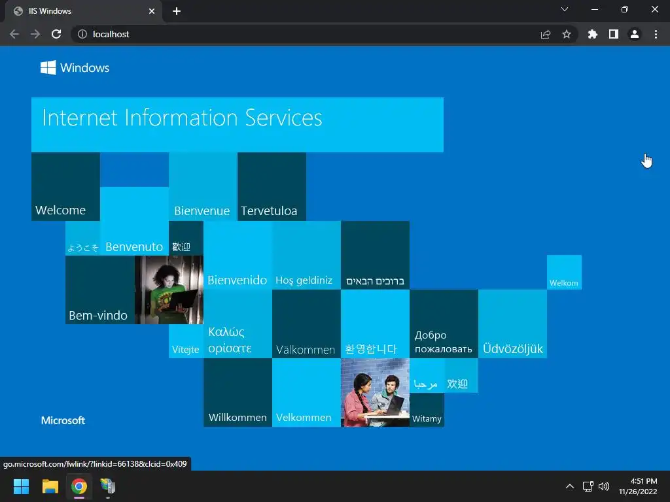Share this page icon

(546, 34)
